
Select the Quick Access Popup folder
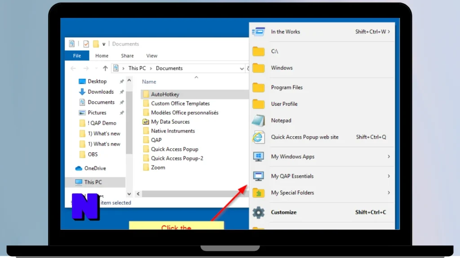coord(175,149)
